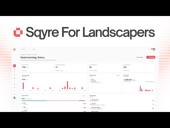The height and width of the screenshot is (128, 170).
Task: Open the person (clients) icon in the sidebar
Action: click(14, 81)
